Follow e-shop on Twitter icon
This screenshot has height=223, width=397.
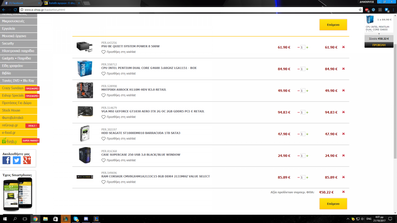pos(17,160)
